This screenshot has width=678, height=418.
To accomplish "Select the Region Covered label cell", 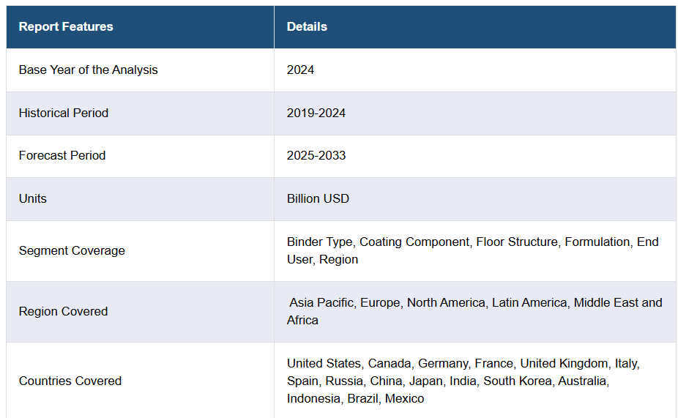I will click(x=63, y=312).
